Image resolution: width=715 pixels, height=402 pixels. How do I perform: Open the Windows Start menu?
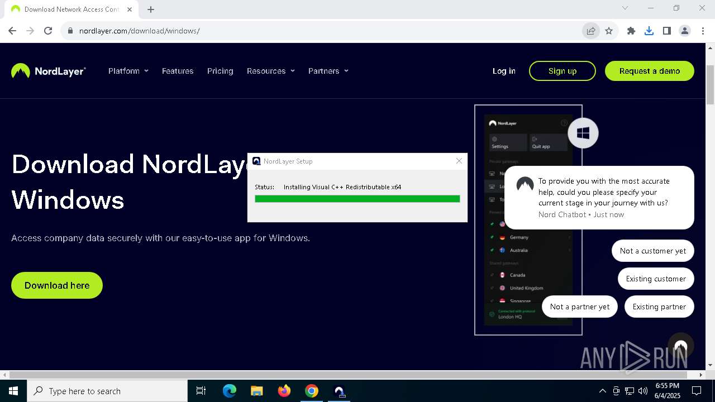click(x=13, y=391)
